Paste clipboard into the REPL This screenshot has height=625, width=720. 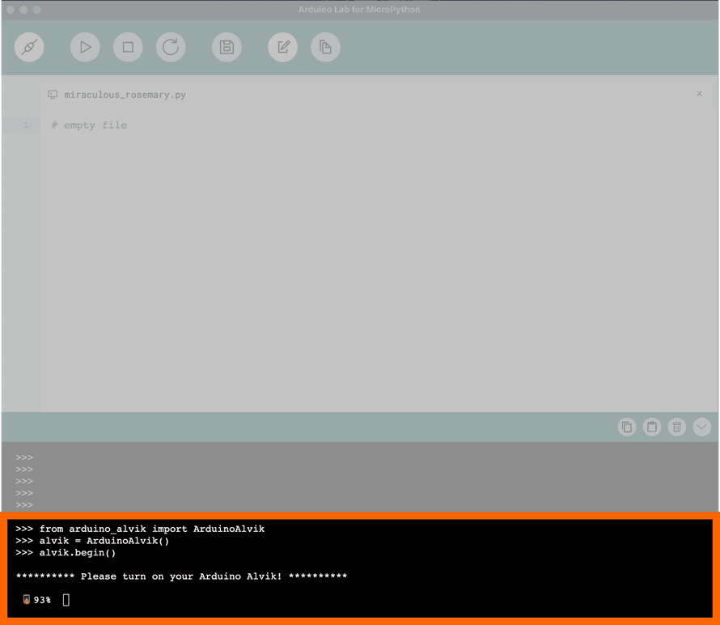tap(652, 427)
